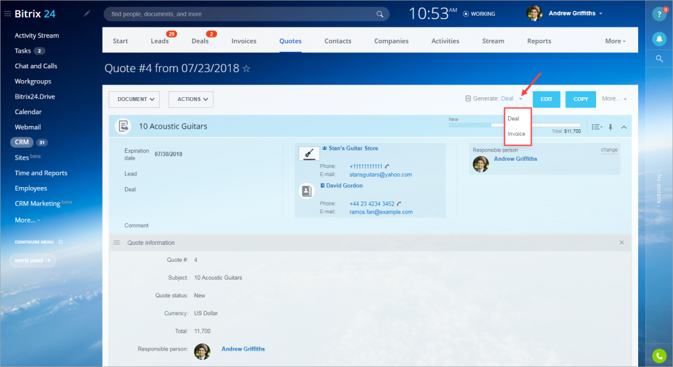
Task: Click the Invite Users button
Action: (33, 261)
